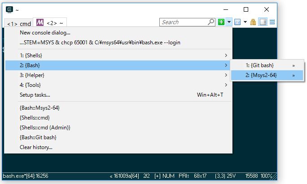
Task: Click the purple M Msys icon on tab
Action: coord(40,22)
